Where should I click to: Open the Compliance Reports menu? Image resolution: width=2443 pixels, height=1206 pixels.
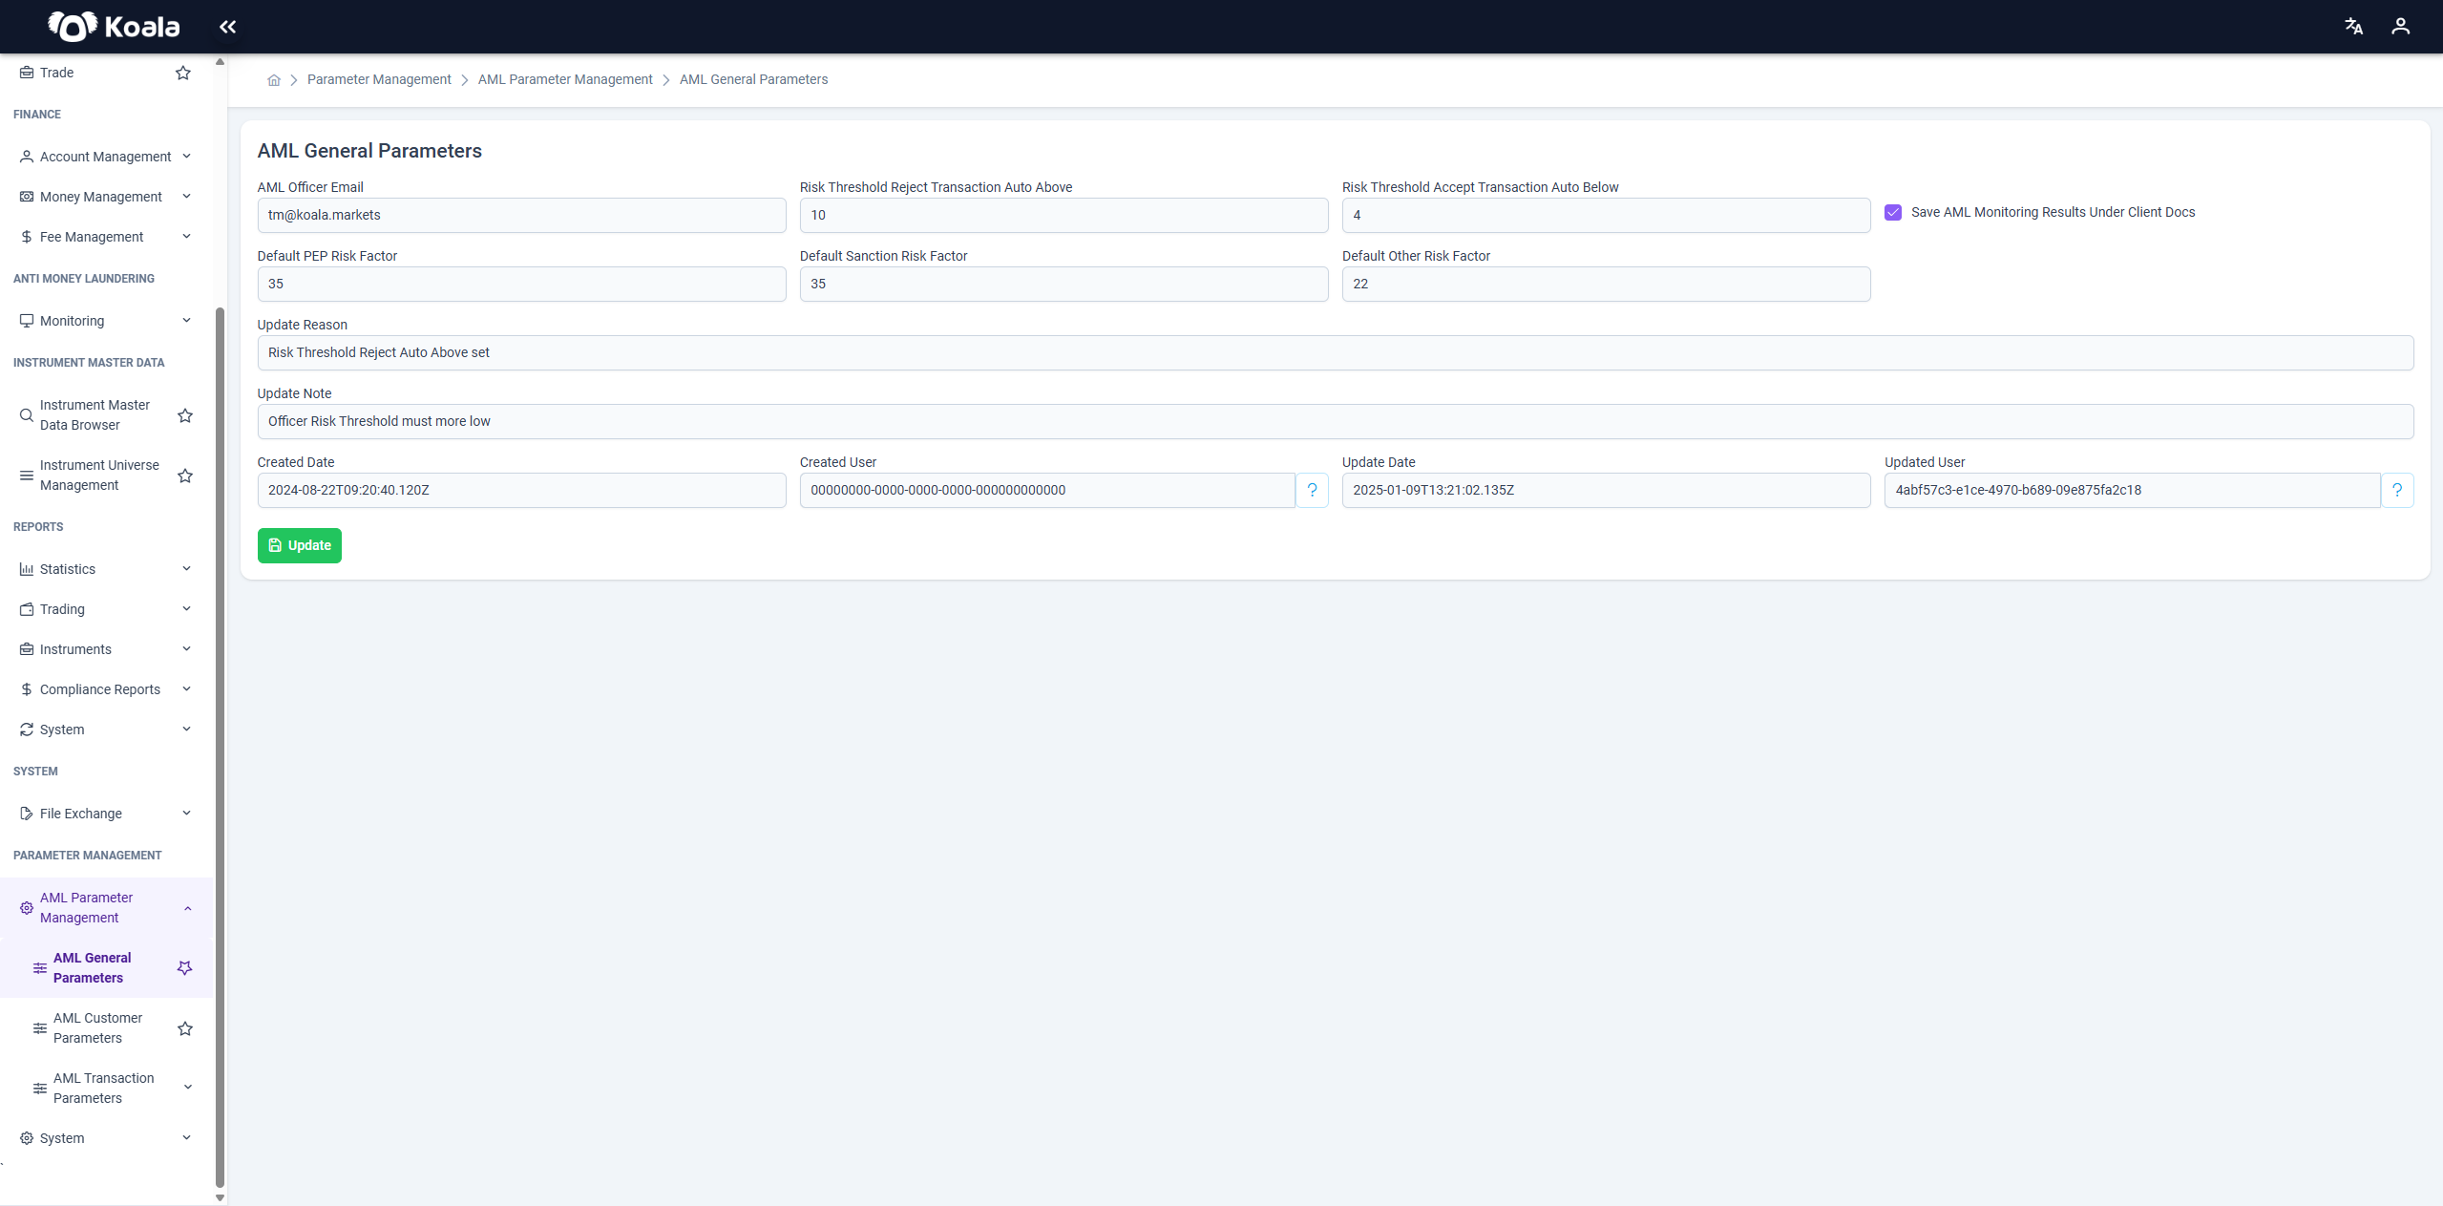click(106, 689)
